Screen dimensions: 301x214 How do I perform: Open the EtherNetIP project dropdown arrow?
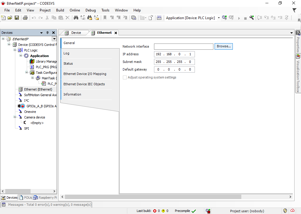point(54,39)
